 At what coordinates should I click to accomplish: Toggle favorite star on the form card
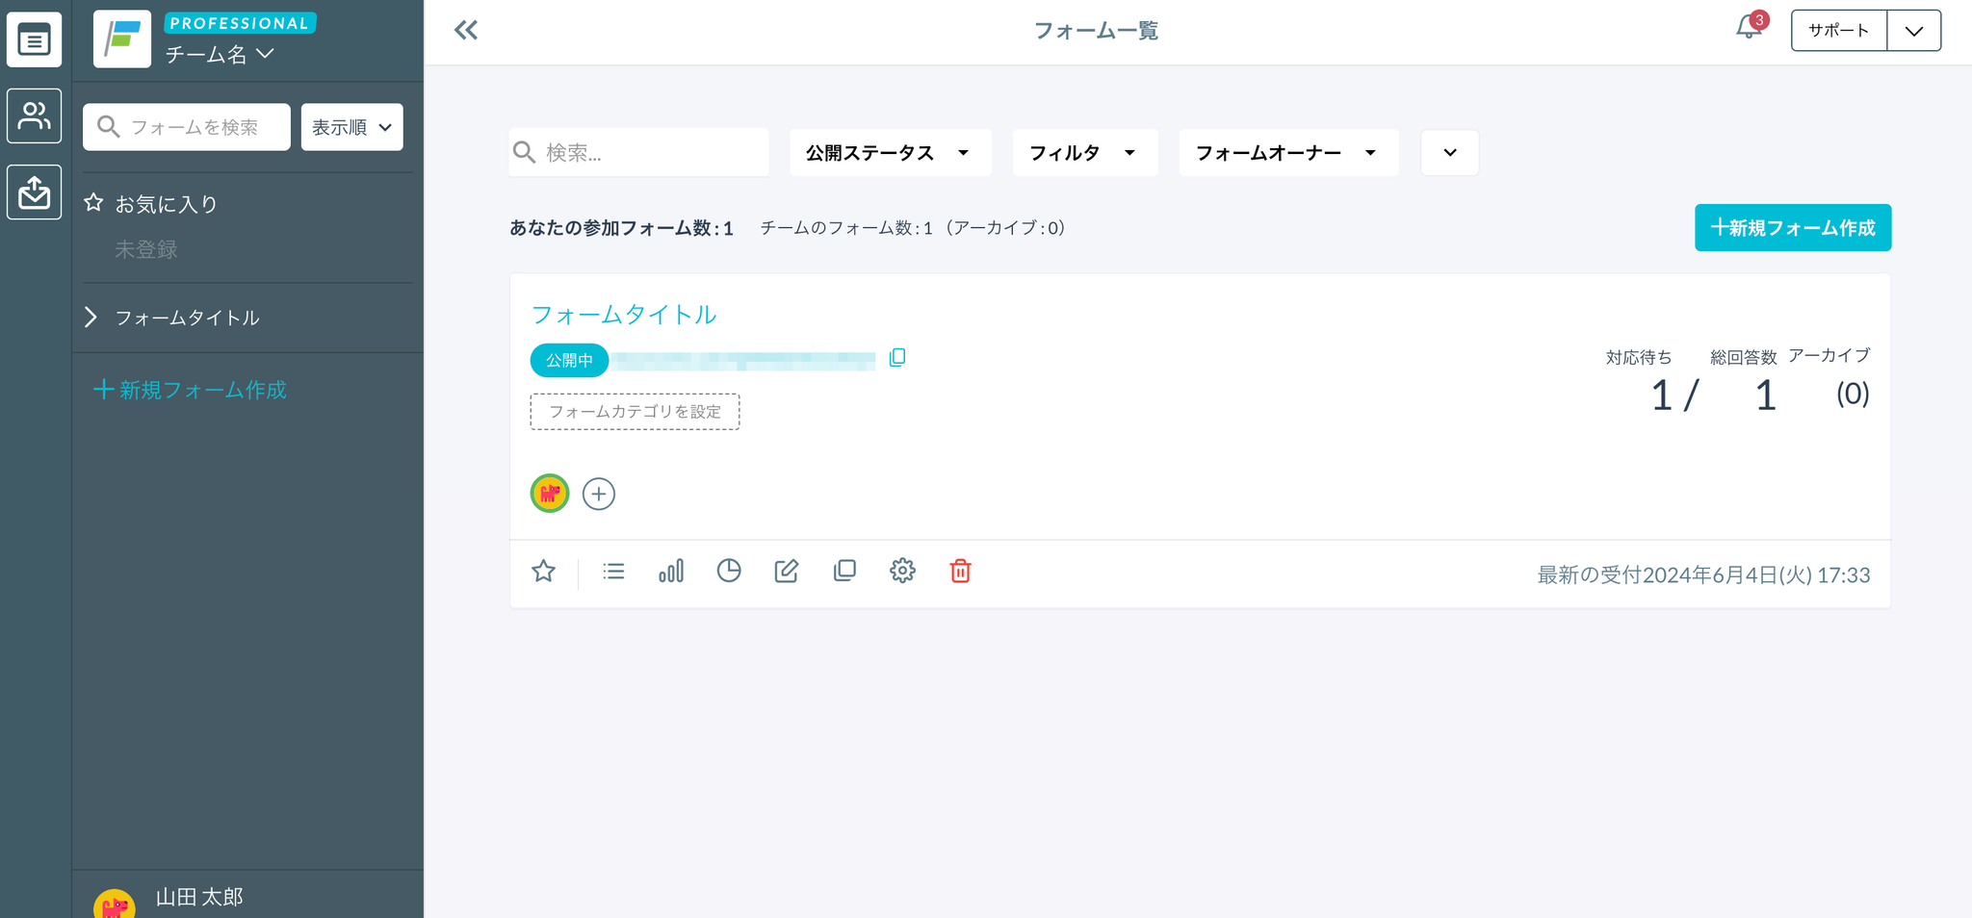(544, 572)
